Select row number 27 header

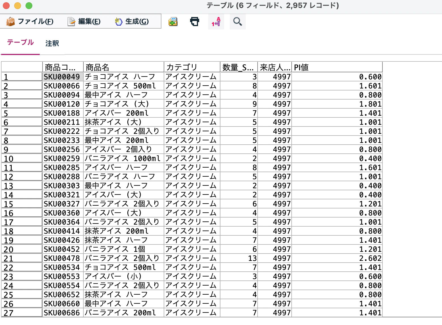pos(22,313)
